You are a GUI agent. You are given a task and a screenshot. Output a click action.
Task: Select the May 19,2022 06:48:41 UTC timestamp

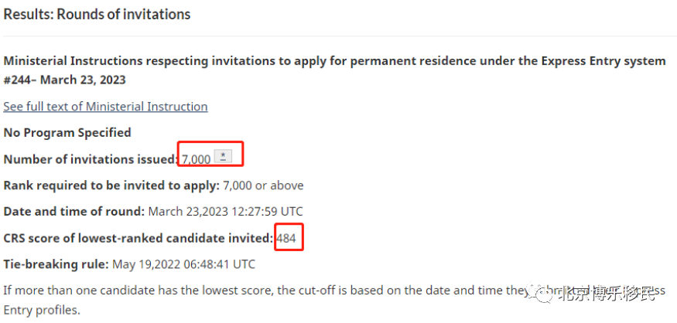183,264
